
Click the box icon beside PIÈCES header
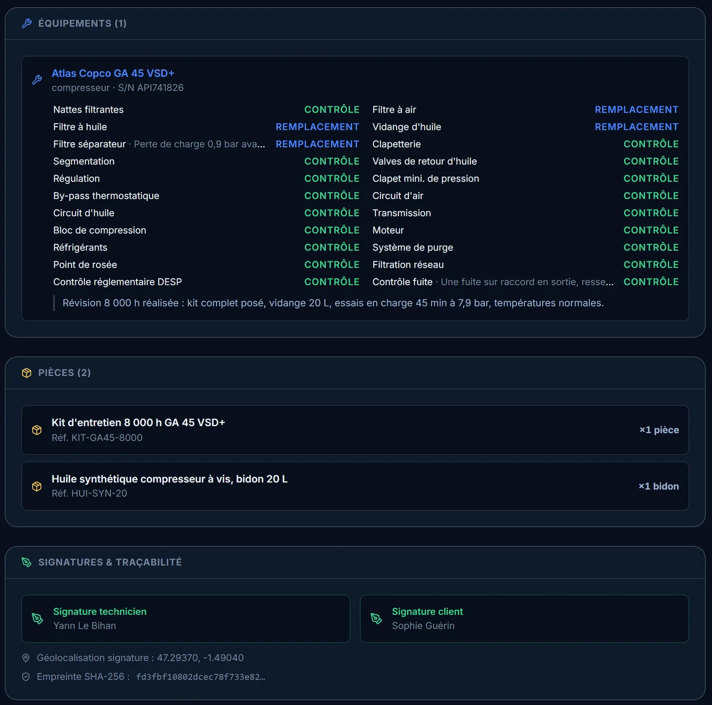(x=27, y=373)
